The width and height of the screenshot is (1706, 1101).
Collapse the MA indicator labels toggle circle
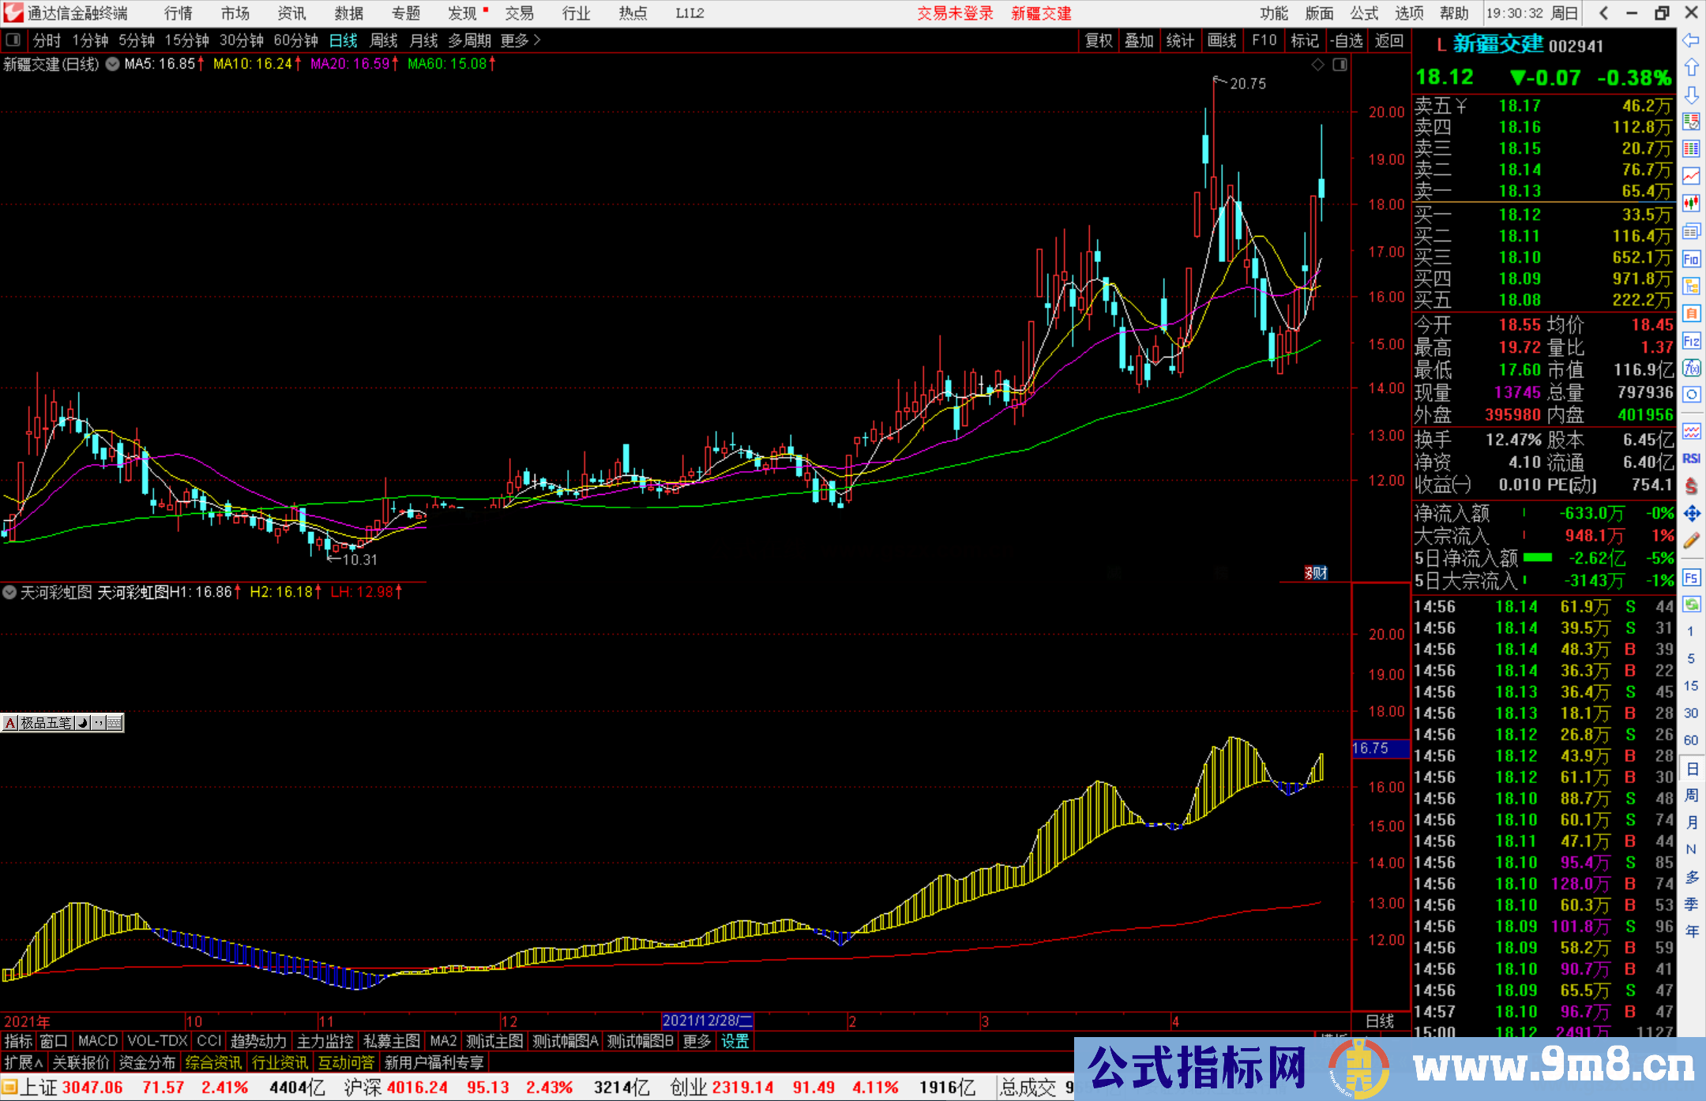pyautogui.click(x=111, y=65)
